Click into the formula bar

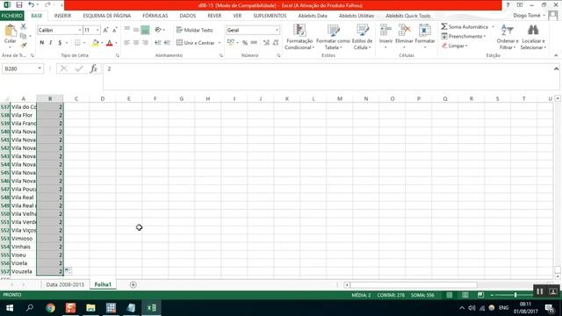point(328,76)
